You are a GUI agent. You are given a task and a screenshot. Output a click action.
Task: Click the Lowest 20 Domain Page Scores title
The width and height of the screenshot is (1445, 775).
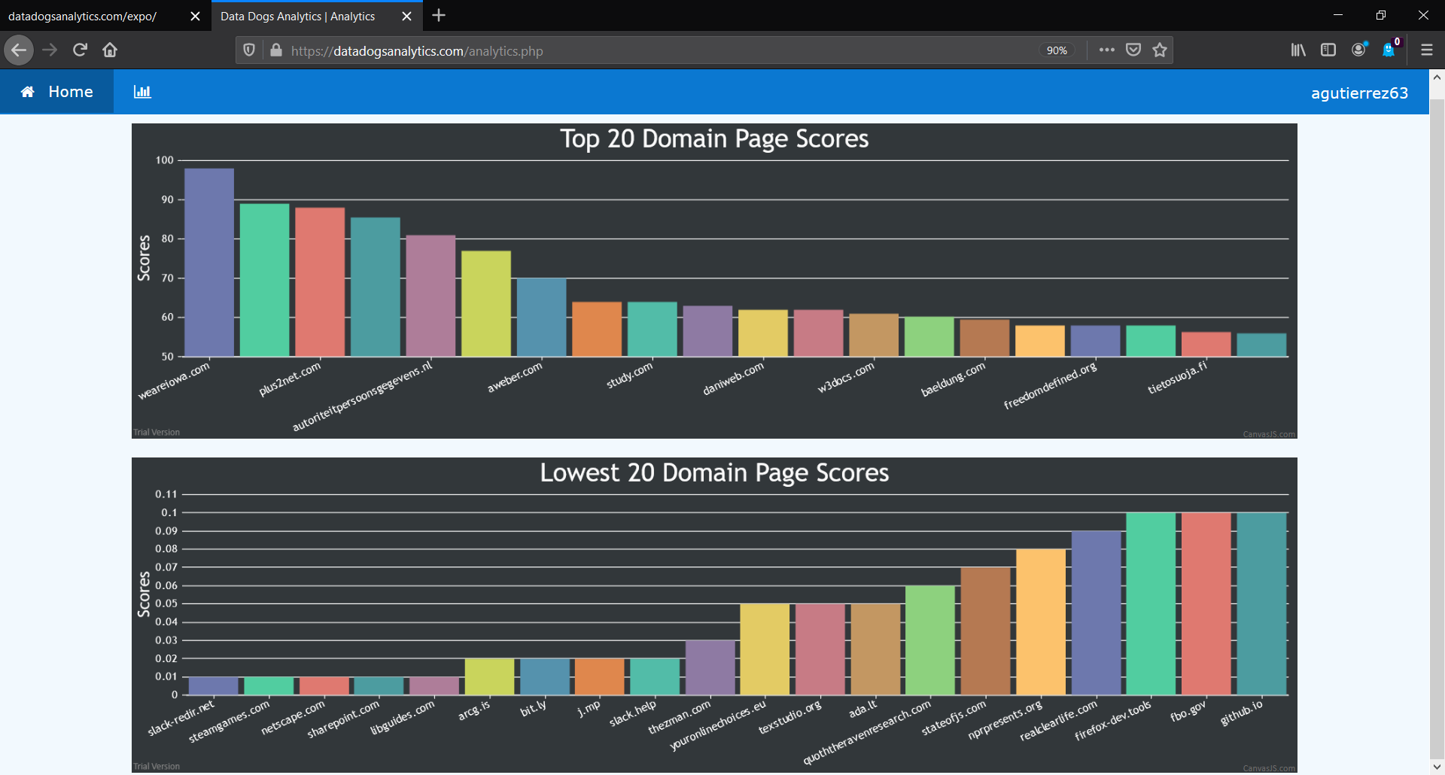[x=714, y=473]
